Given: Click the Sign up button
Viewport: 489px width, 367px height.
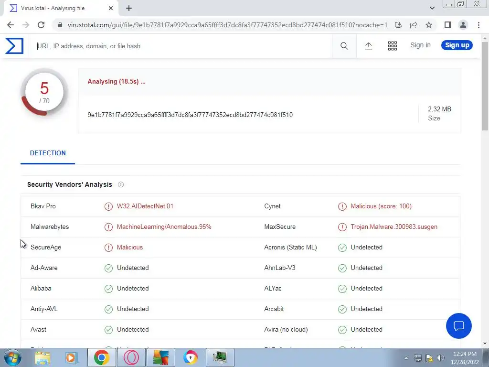Looking at the screenshot, I should pyautogui.click(x=457, y=45).
